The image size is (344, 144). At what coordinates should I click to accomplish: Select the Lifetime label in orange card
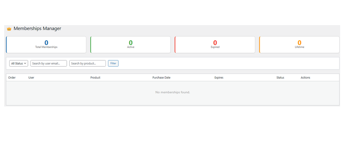pos(299,47)
